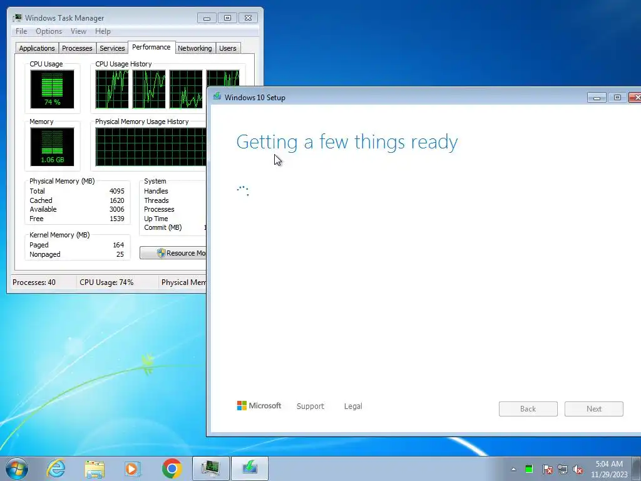
Task: Click CPU Usage: 74% in status bar
Action: (106, 282)
